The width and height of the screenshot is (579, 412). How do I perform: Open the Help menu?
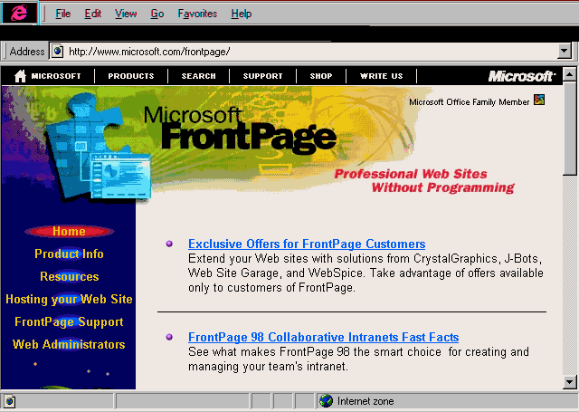click(242, 14)
